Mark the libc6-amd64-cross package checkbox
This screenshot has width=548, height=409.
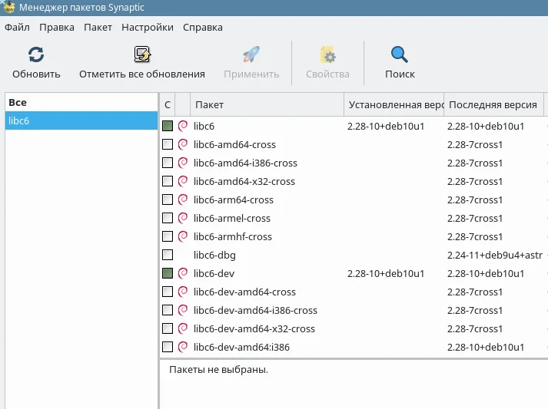tap(168, 144)
